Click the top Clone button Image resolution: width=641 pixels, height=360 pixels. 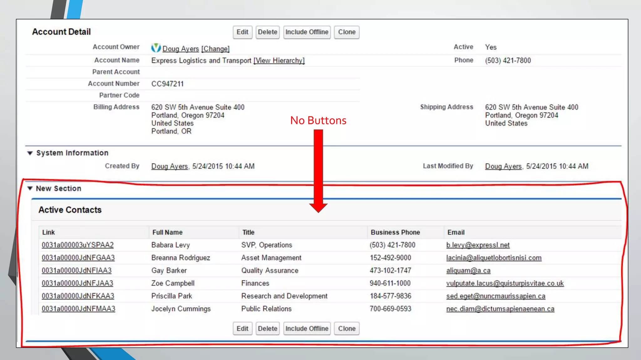(346, 32)
